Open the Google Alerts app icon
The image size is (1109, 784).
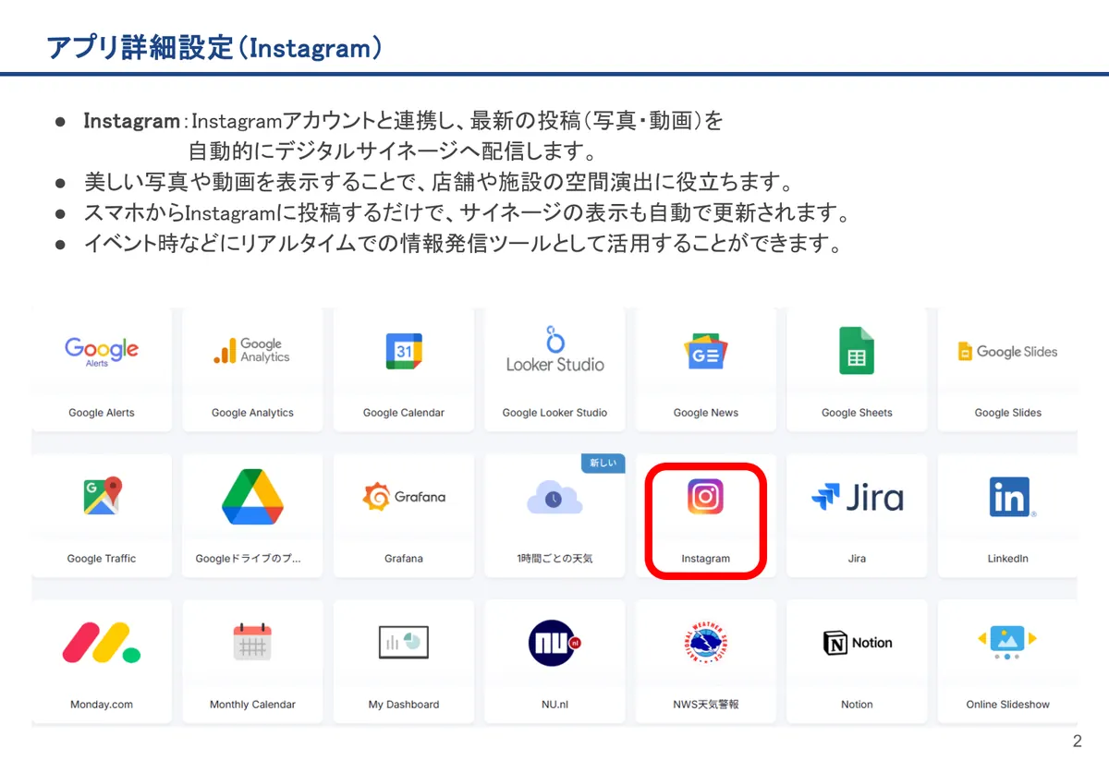click(x=102, y=351)
